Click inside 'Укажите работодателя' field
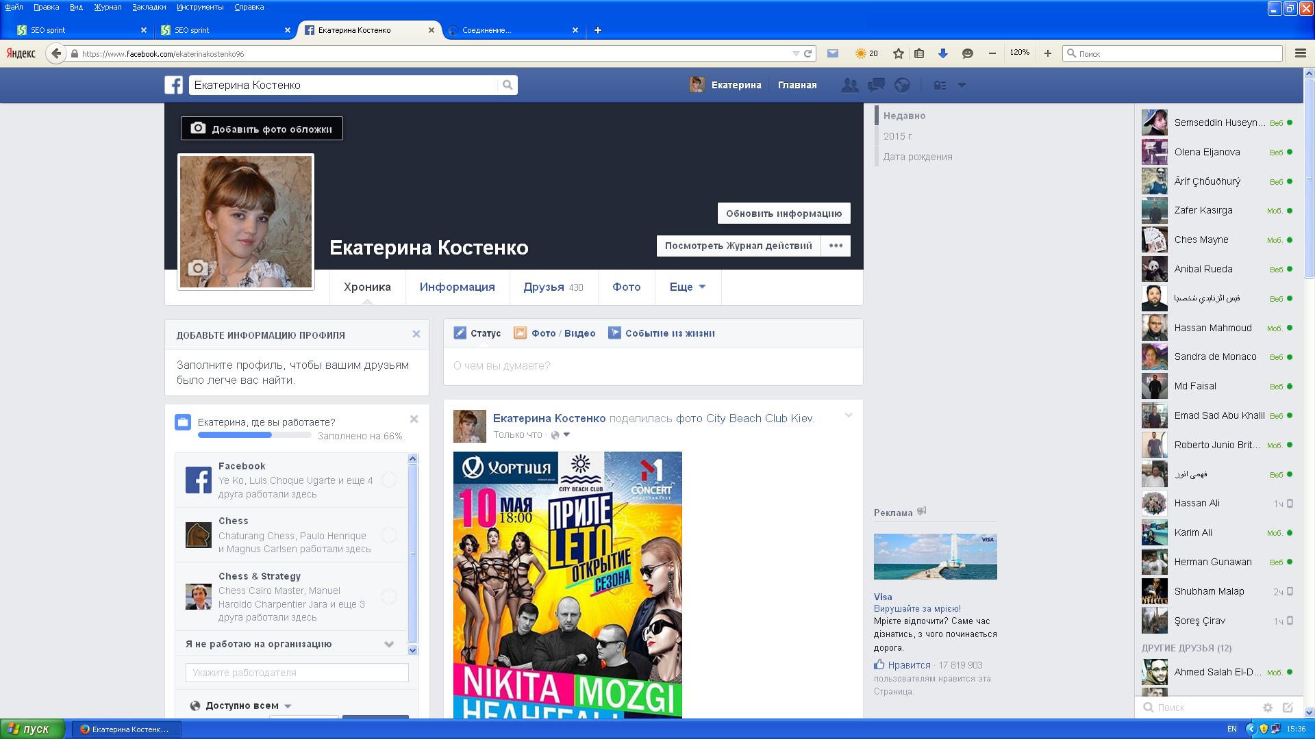 click(297, 673)
